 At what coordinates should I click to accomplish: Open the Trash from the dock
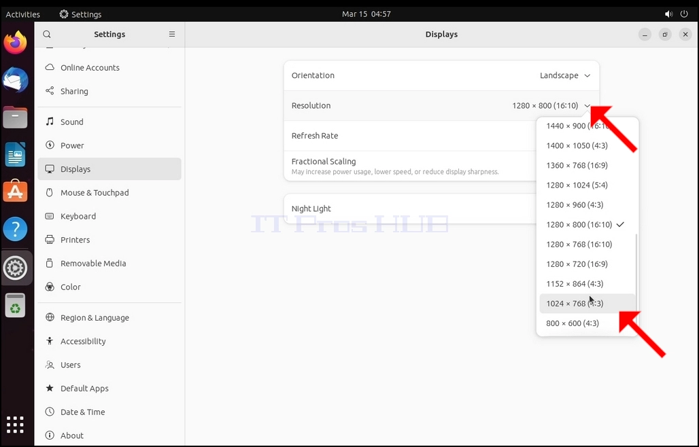click(15, 306)
